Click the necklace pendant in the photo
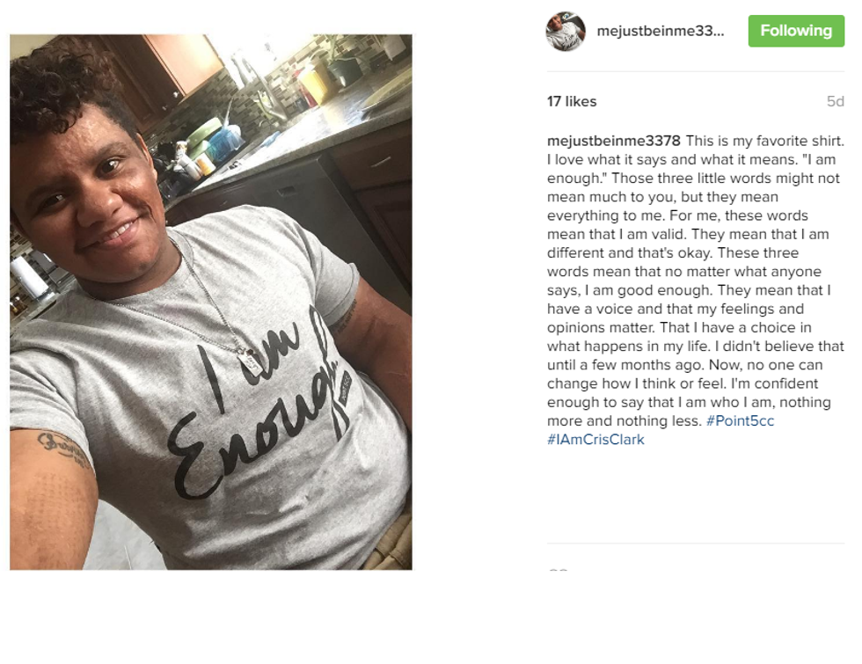This screenshot has width=862, height=664. pyautogui.click(x=251, y=362)
